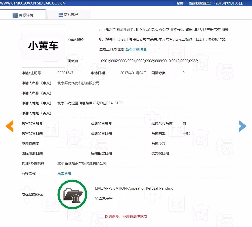This screenshot has width=252, height=227.
Task: Open the 查看详细信息 link
Action: (136, 49)
